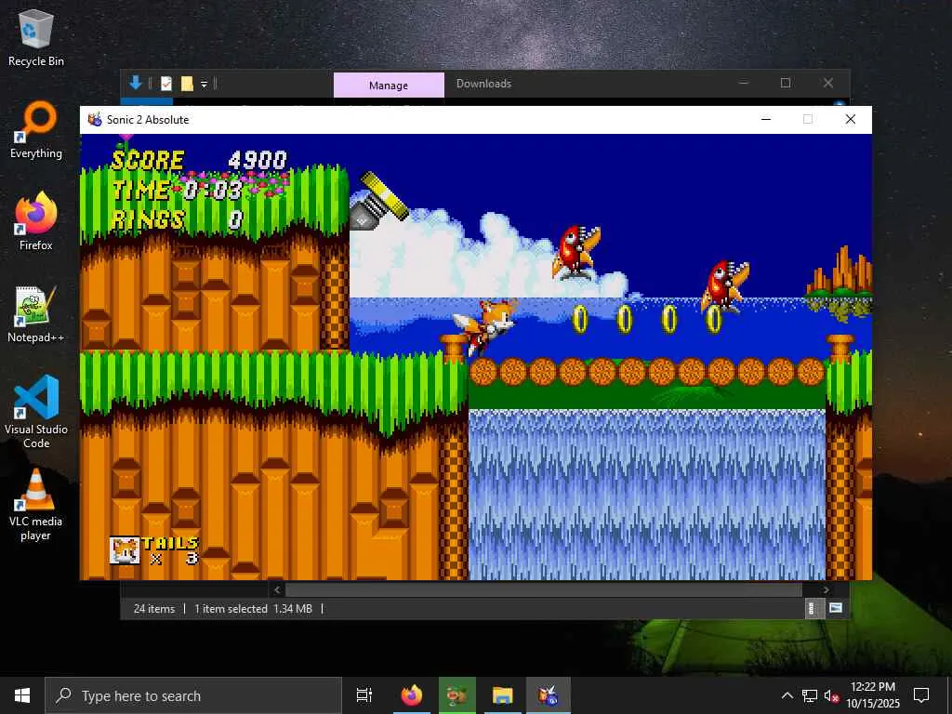Open Task View from the taskbar

point(364,695)
